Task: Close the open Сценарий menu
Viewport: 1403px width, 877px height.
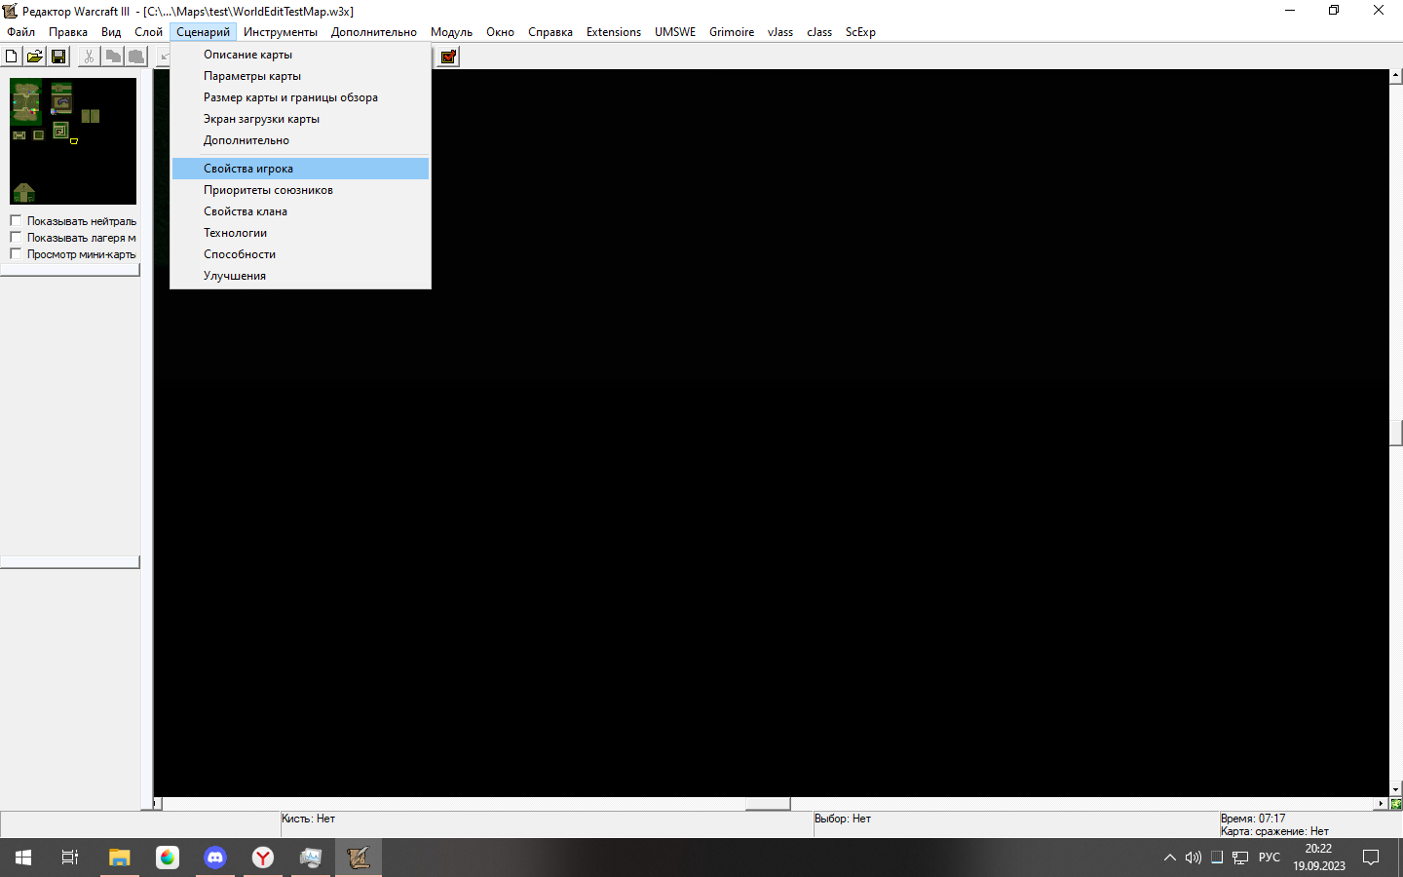Action: [203, 32]
